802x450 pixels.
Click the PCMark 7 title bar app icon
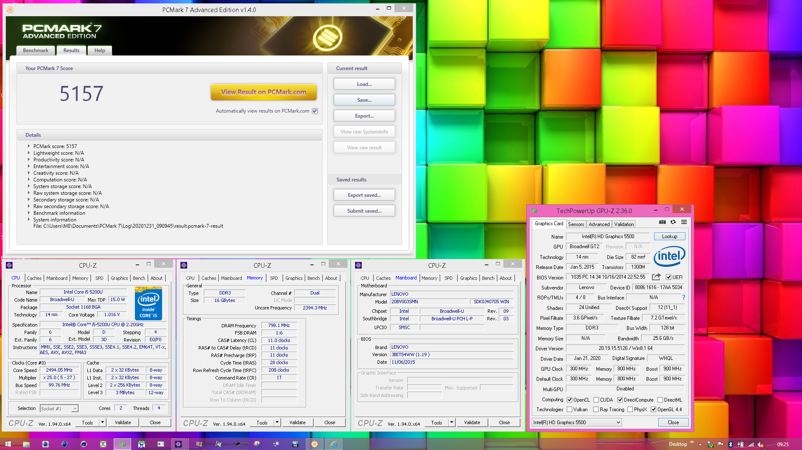point(10,10)
